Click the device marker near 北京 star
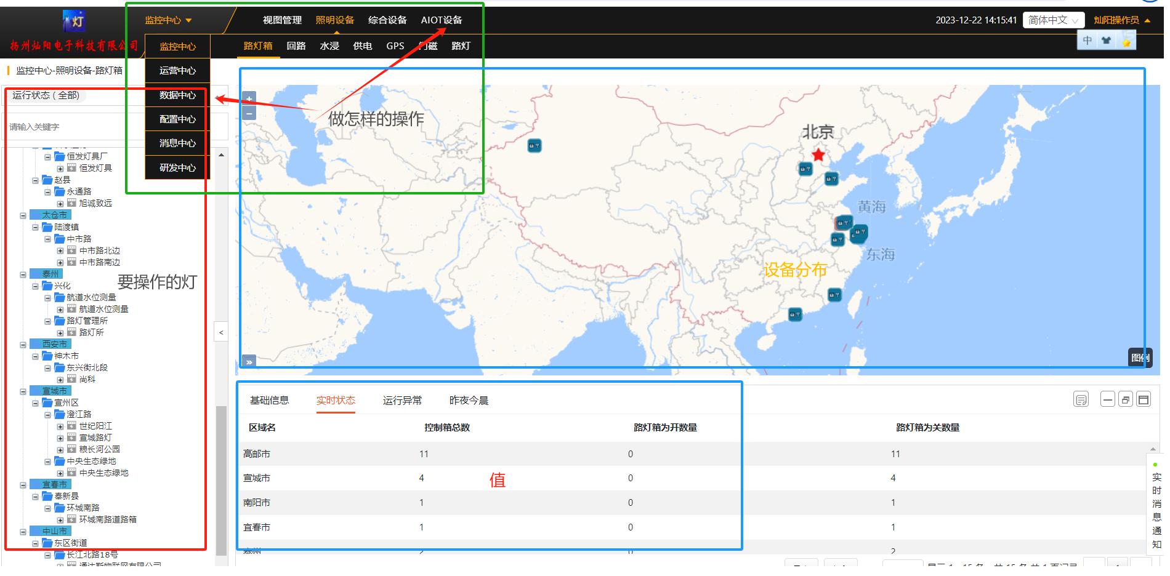The height and width of the screenshot is (576, 1170). coord(805,169)
